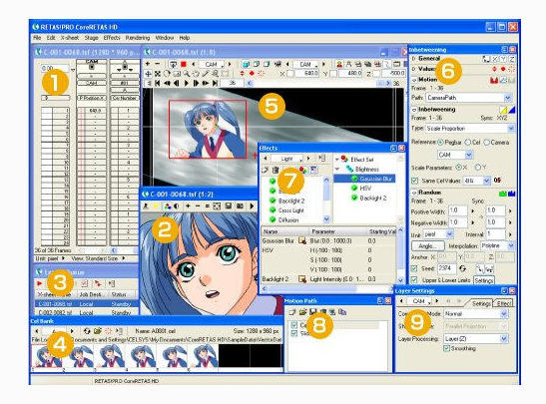This screenshot has width=546, height=404.
Task: Click the Z position field showing -500.0
Action: point(394,74)
